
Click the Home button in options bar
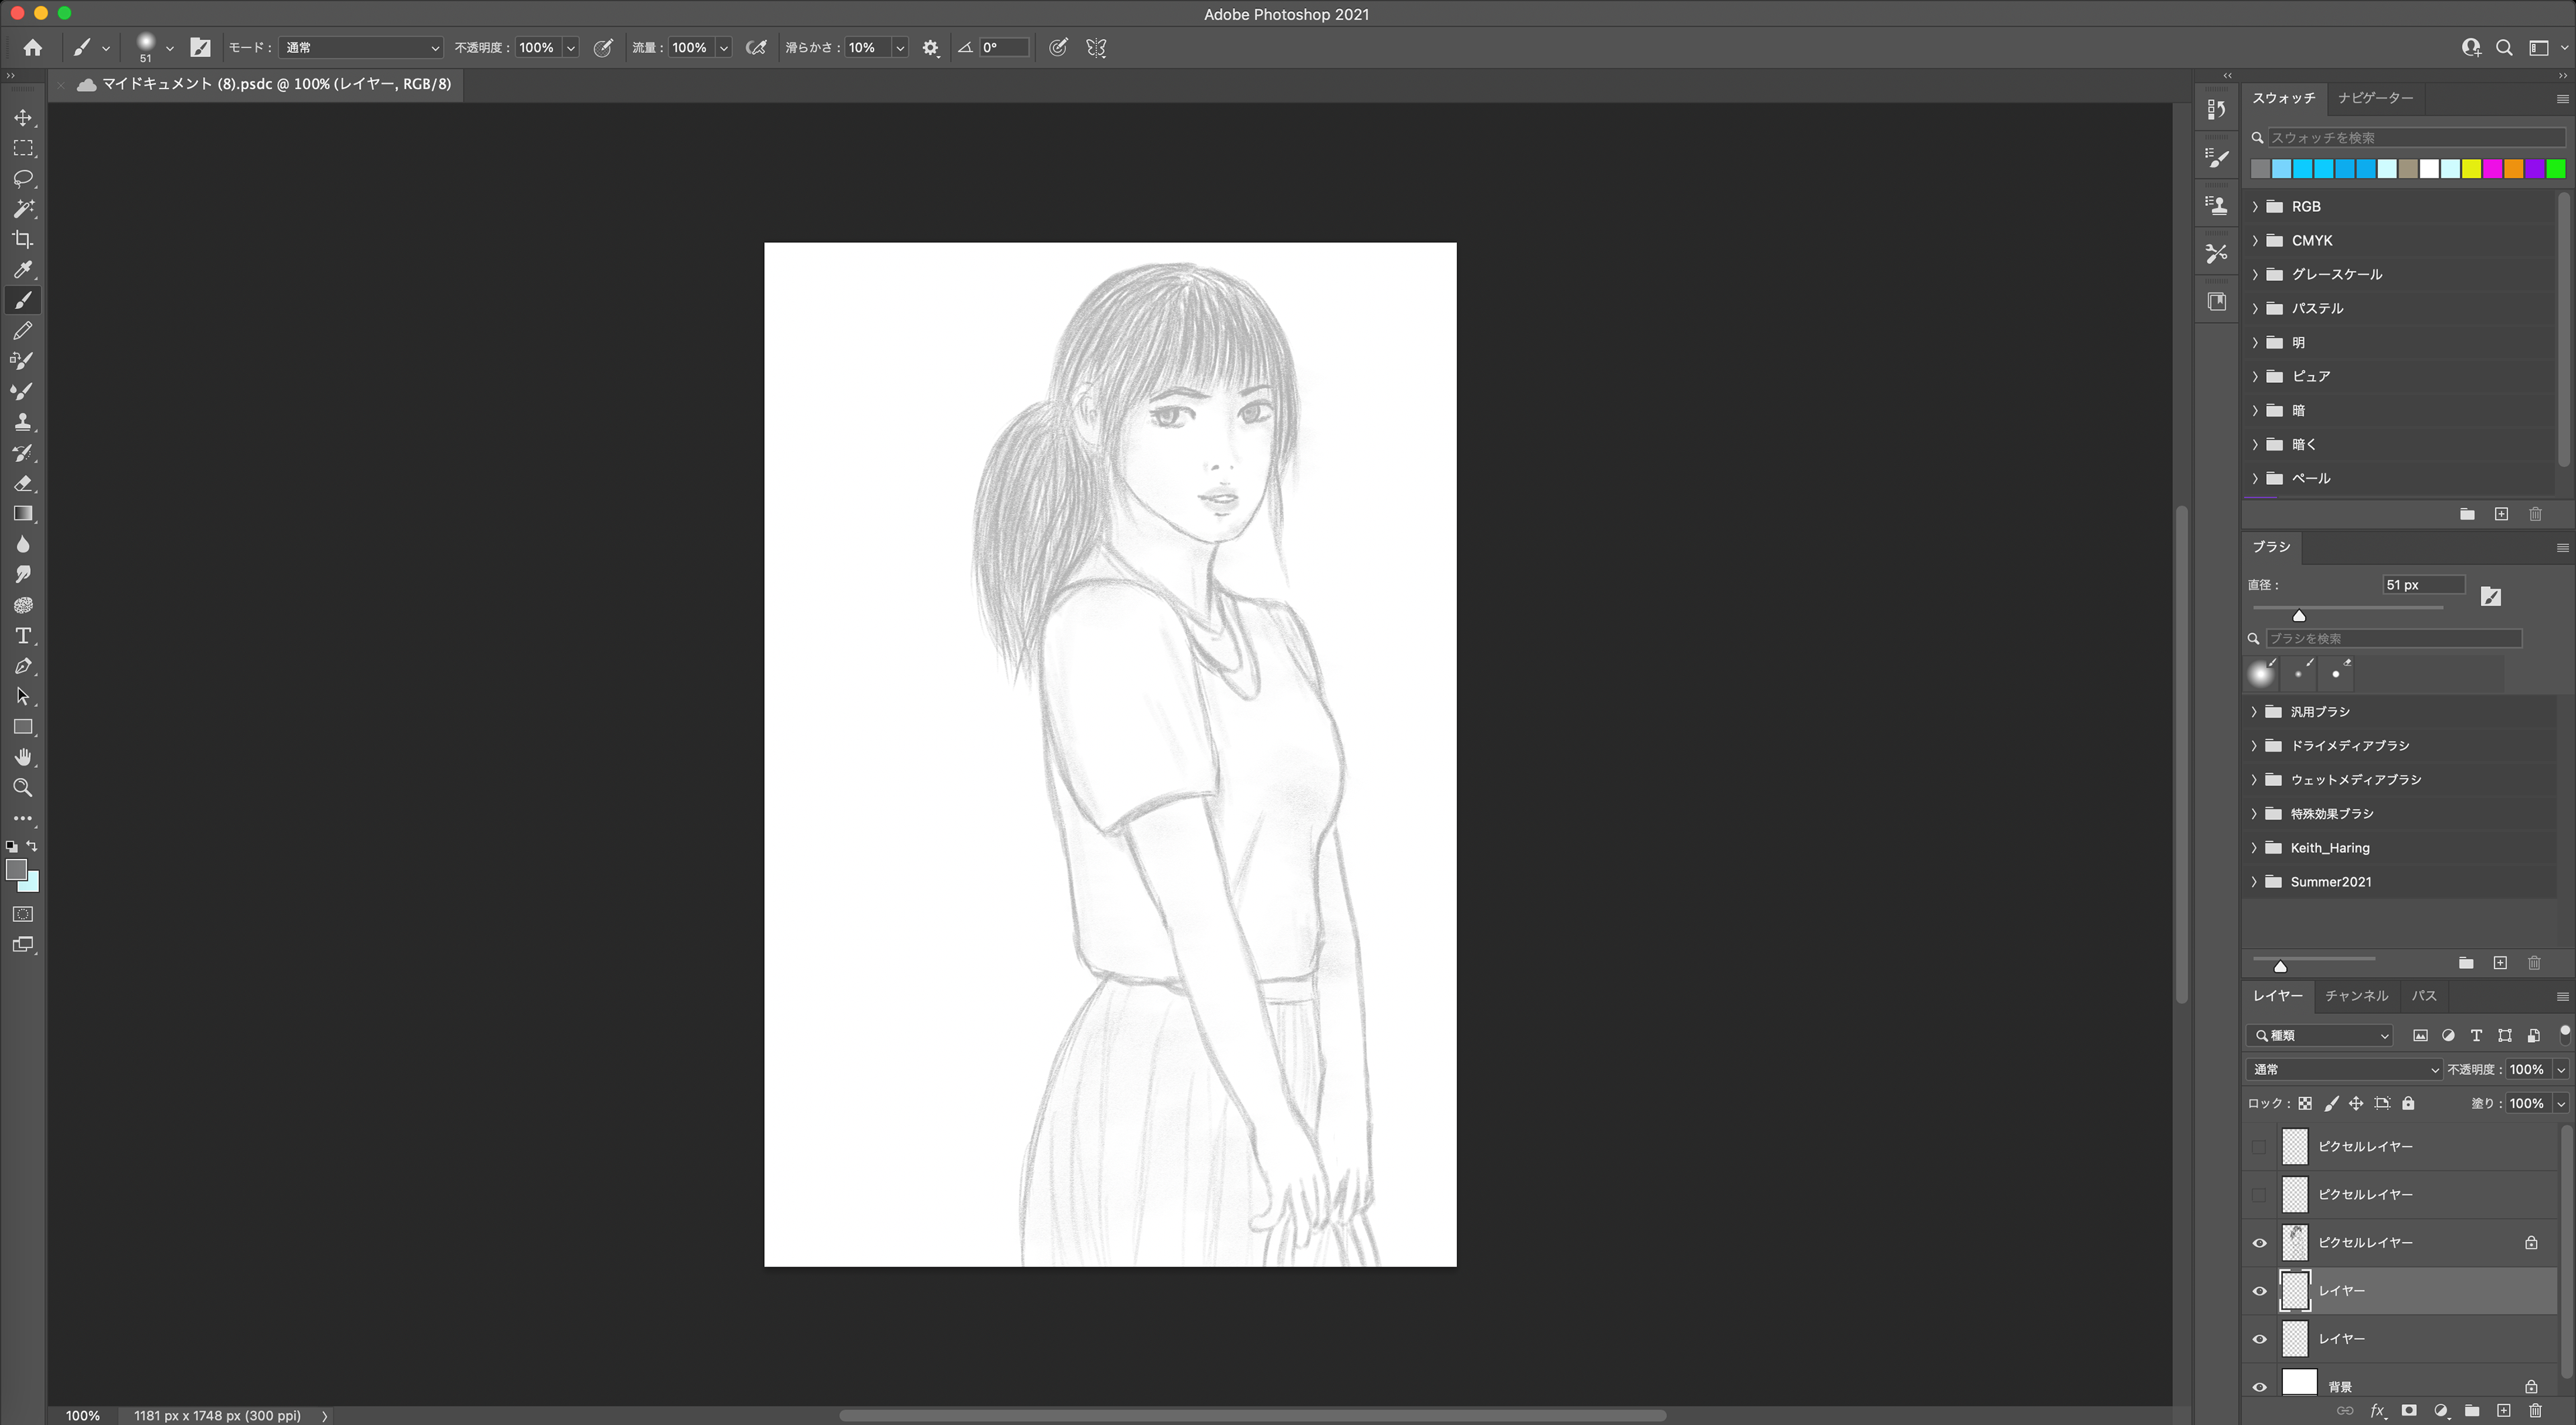(33, 48)
